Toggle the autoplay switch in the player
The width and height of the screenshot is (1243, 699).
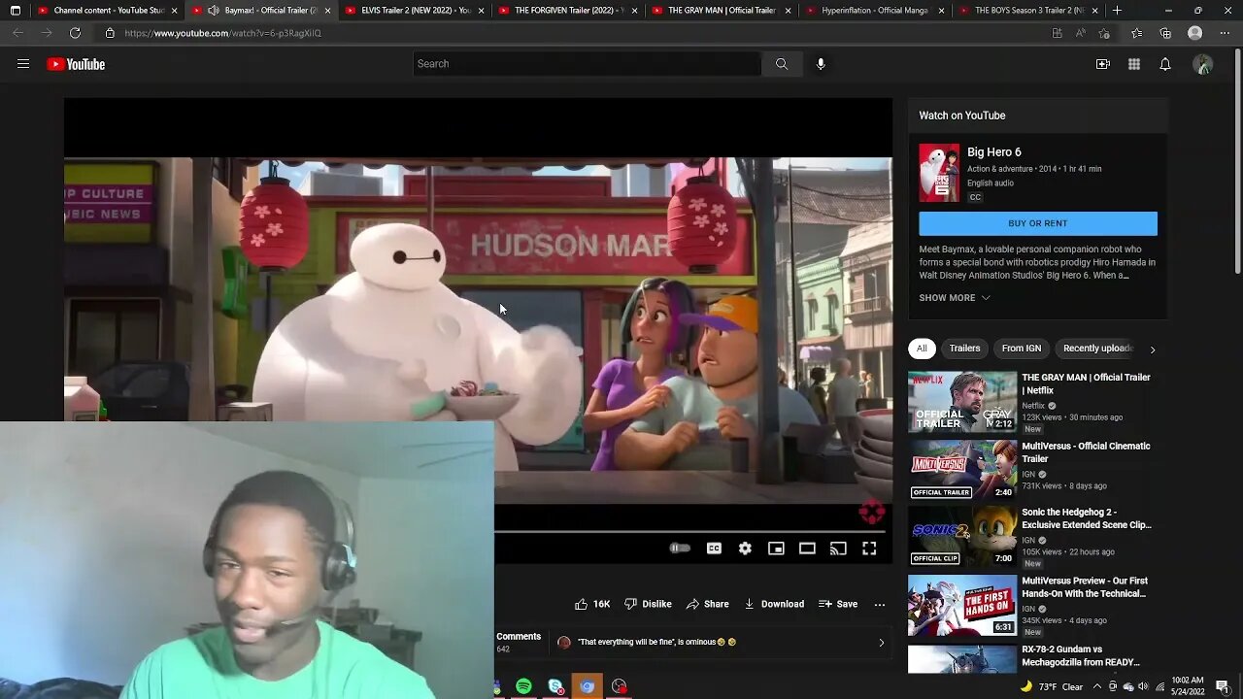(x=680, y=549)
